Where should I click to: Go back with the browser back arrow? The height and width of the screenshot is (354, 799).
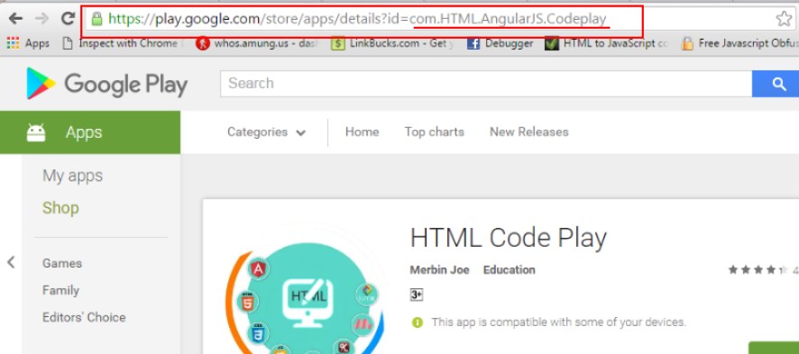click(x=15, y=19)
